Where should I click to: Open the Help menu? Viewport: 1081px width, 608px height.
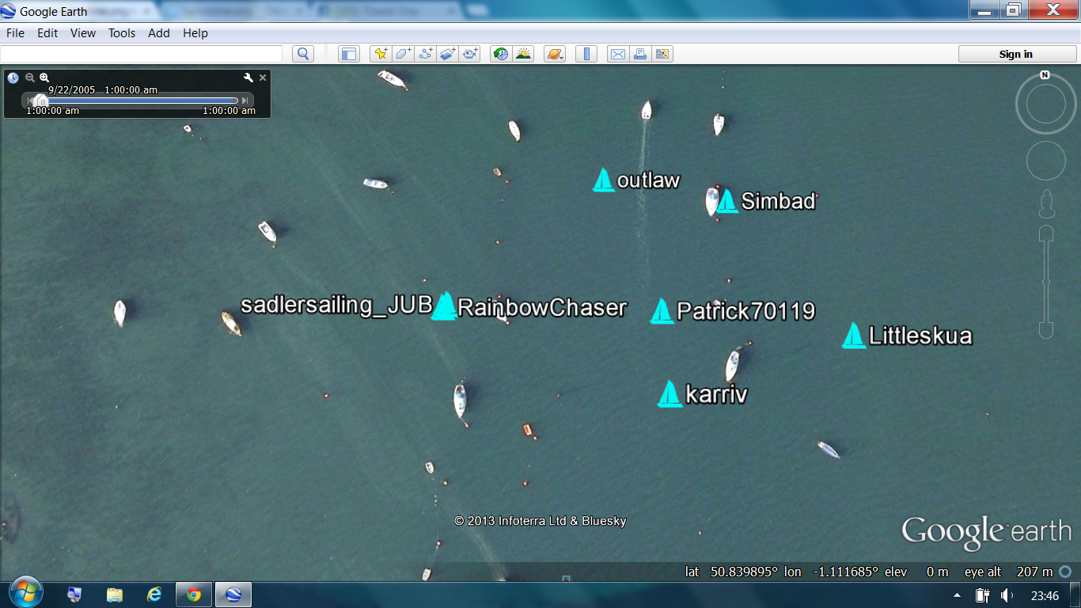195,33
